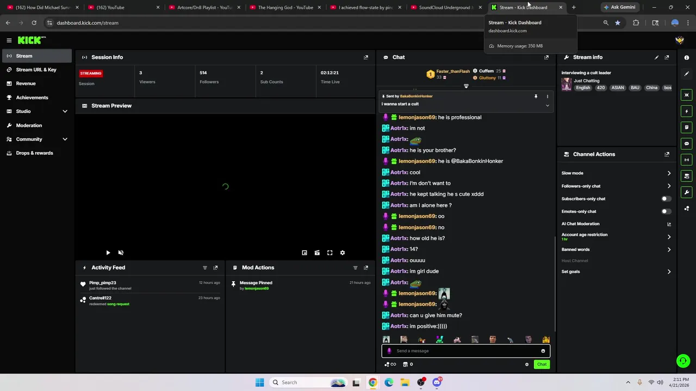Open the Moderation page
The width and height of the screenshot is (696, 391).
point(36,125)
